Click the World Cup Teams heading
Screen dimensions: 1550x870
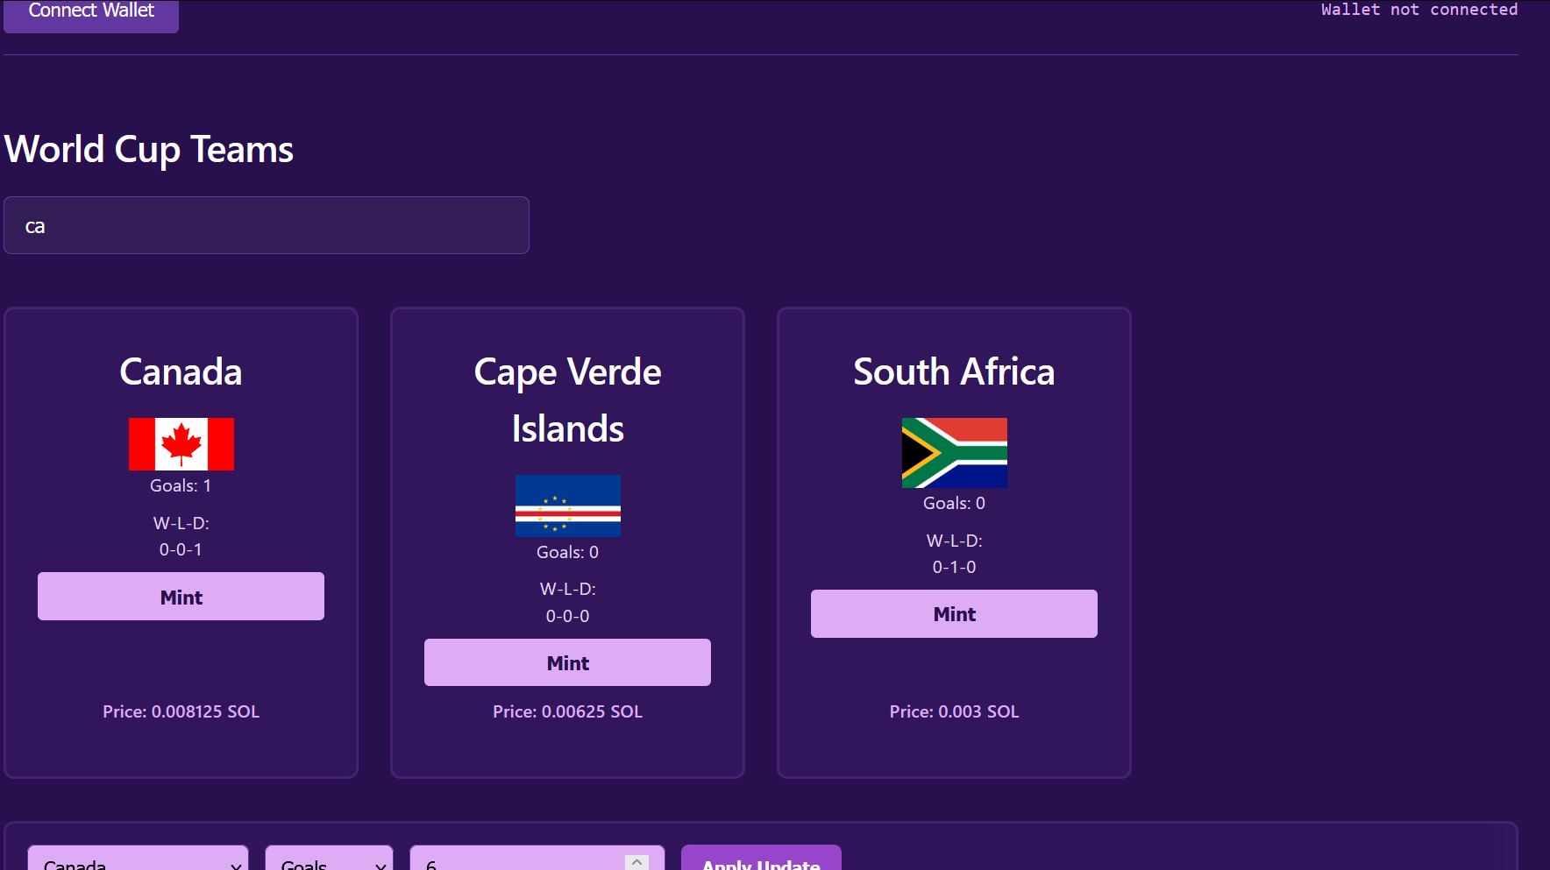tap(149, 149)
